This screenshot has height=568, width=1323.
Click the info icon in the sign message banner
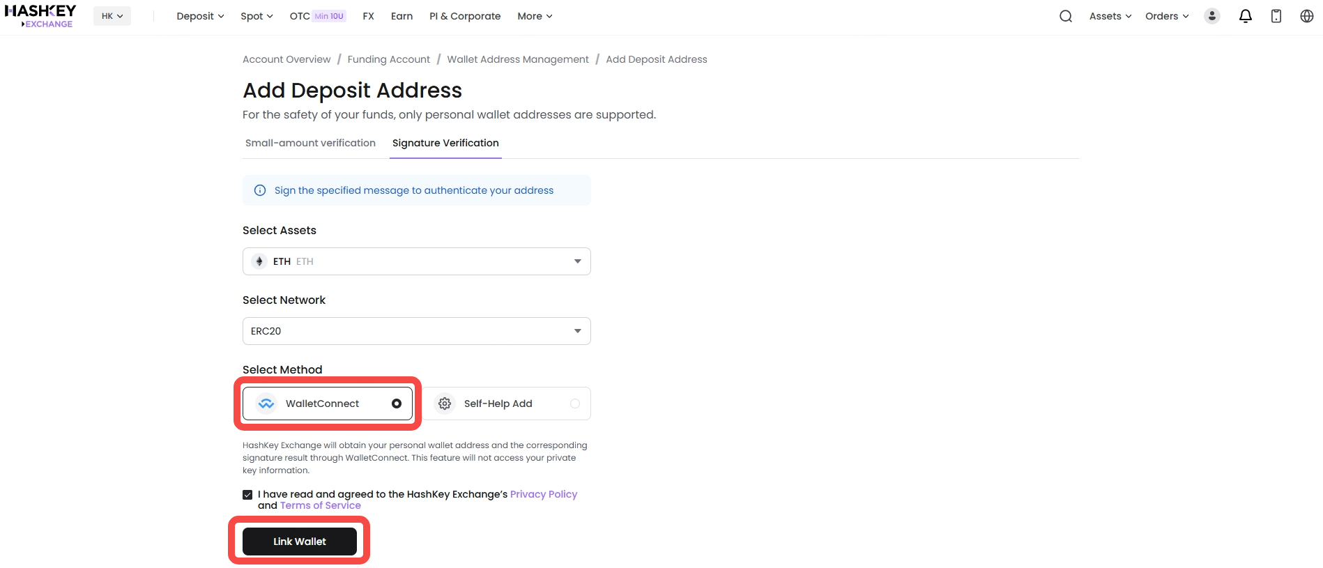(x=260, y=190)
